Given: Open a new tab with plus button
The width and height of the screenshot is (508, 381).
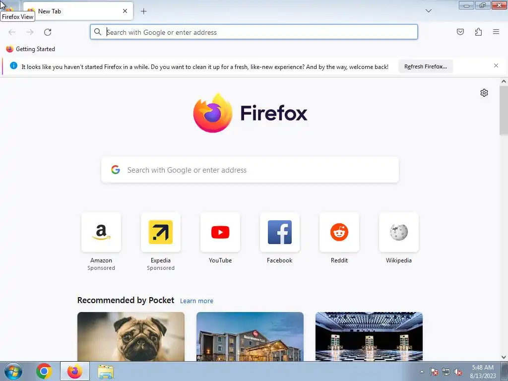Looking at the screenshot, I should (143, 11).
